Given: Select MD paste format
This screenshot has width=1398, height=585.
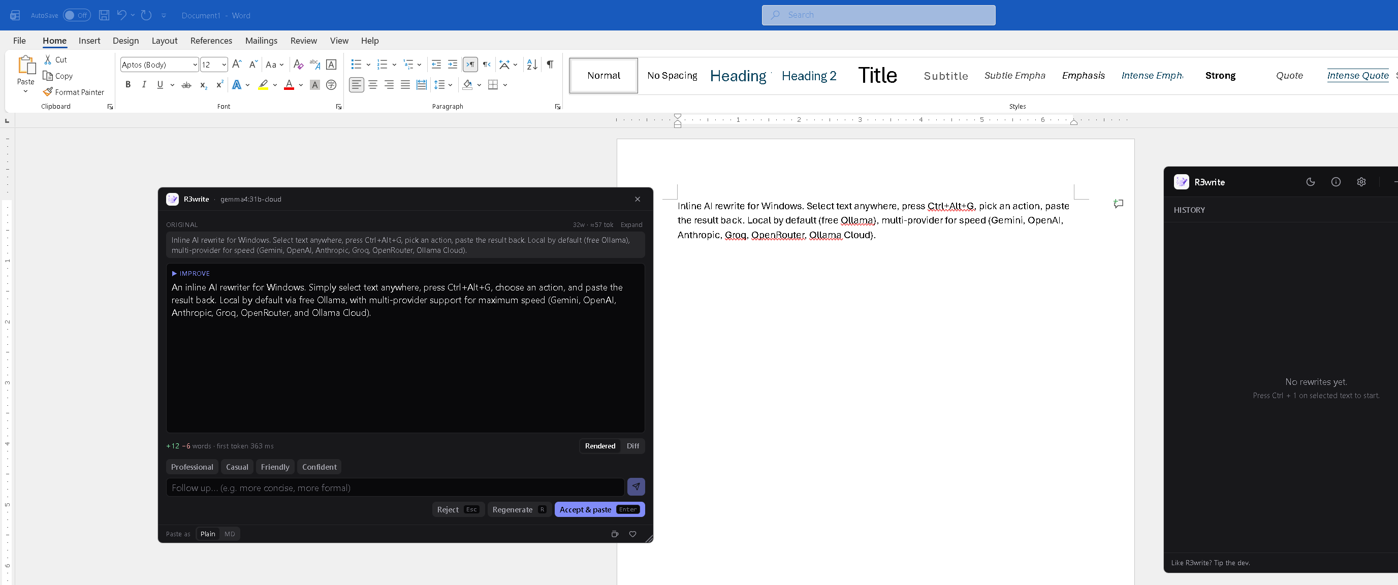Looking at the screenshot, I should click(x=230, y=534).
